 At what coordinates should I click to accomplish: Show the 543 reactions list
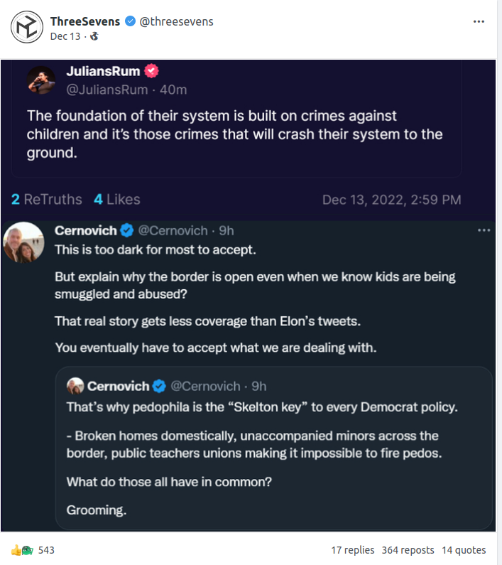click(x=46, y=550)
